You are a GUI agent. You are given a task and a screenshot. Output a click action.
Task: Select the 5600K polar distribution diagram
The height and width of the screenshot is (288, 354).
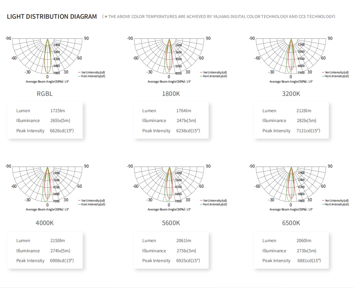tap(169, 184)
